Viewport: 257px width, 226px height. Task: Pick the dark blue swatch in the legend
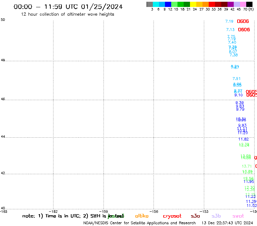pos(168,4)
